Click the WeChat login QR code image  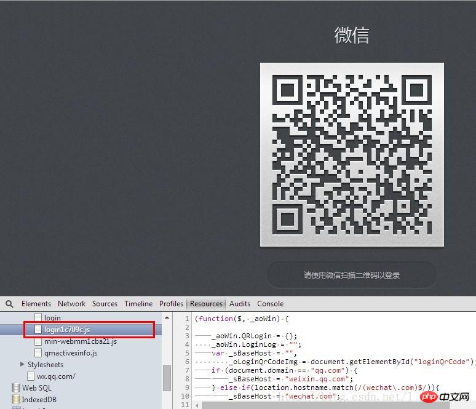[x=352, y=154]
